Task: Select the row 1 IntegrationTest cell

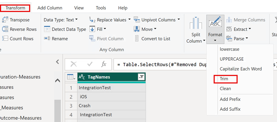Action: pyautogui.click(x=111, y=88)
